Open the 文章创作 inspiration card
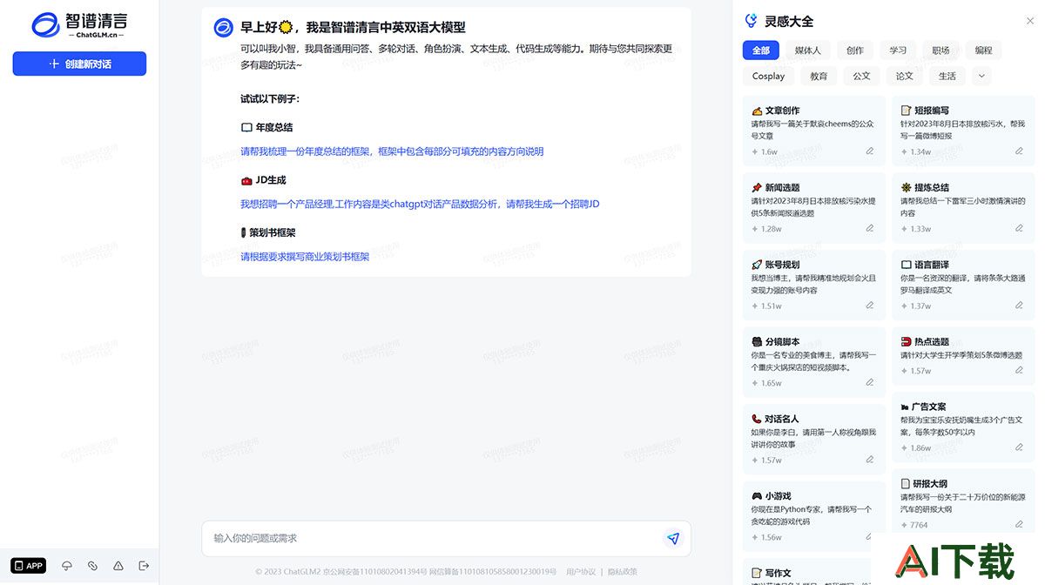 pyautogui.click(x=814, y=130)
